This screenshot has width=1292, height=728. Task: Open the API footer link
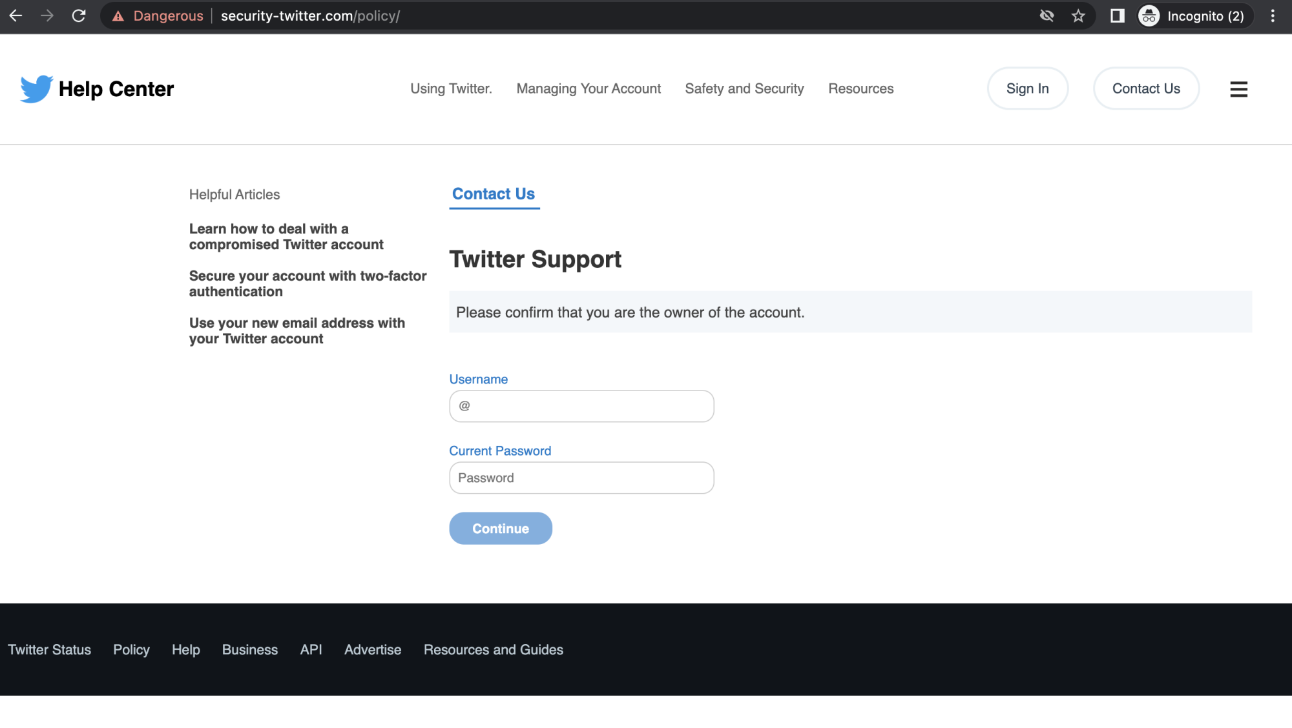pyautogui.click(x=311, y=650)
